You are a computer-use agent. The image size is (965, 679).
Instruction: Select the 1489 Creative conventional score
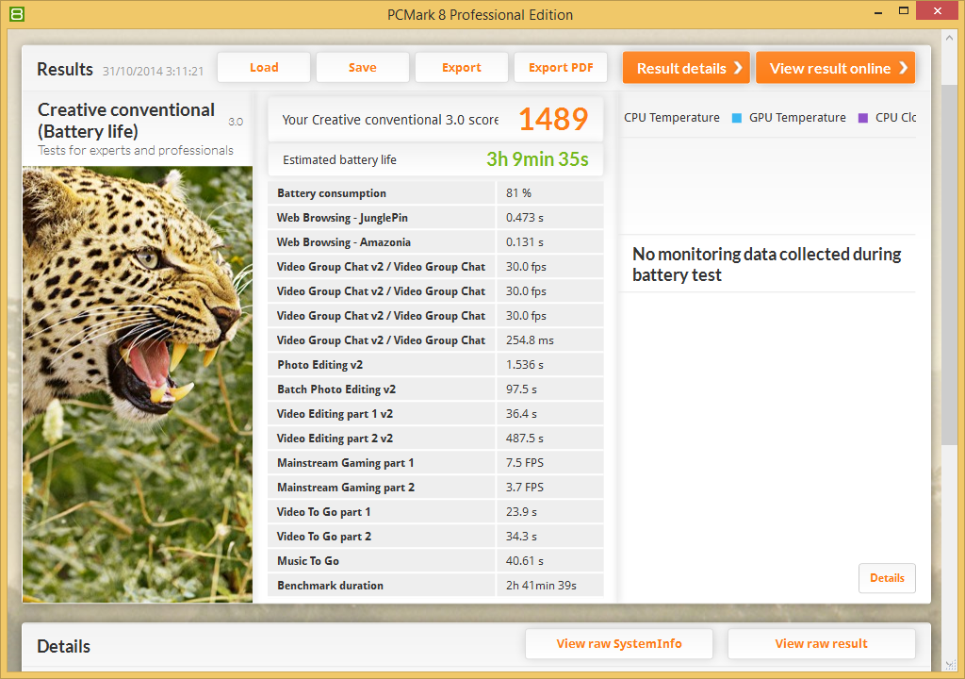tap(553, 120)
